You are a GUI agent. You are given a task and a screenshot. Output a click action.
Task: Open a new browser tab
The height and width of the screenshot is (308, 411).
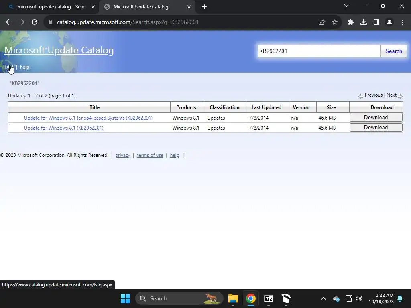click(x=204, y=7)
